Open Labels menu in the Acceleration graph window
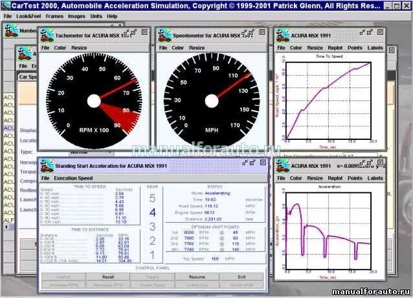413x298 pixels. coord(375,178)
